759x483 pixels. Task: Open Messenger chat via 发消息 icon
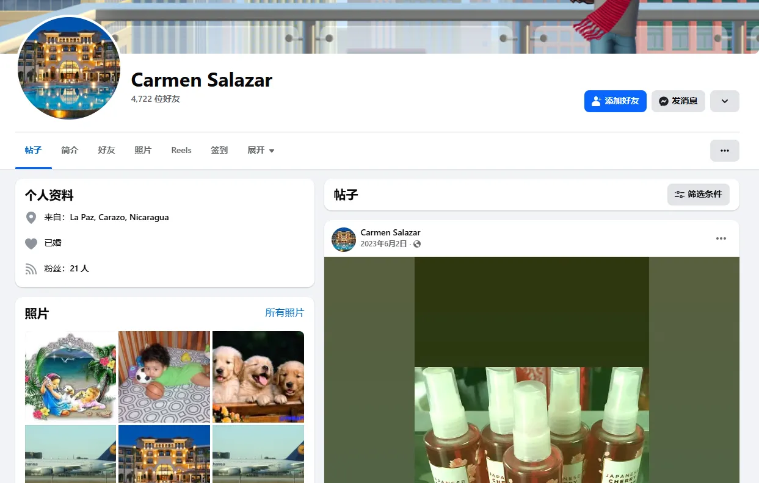663,101
